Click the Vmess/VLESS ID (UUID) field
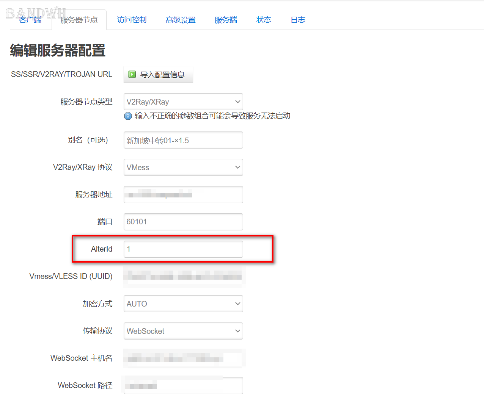 (183, 276)
